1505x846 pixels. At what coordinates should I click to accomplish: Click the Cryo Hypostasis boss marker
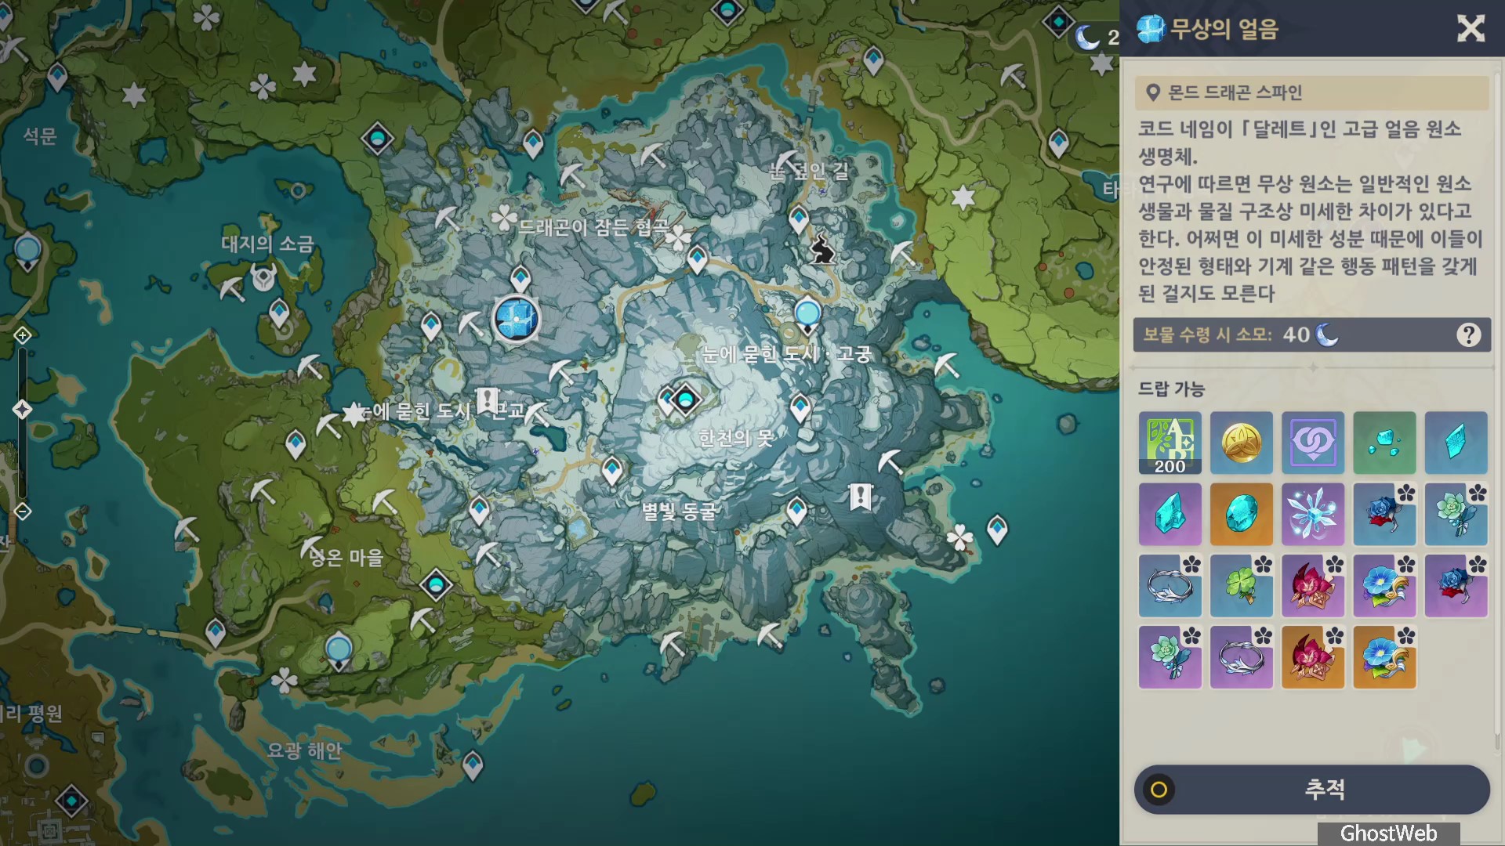(517, 320)
